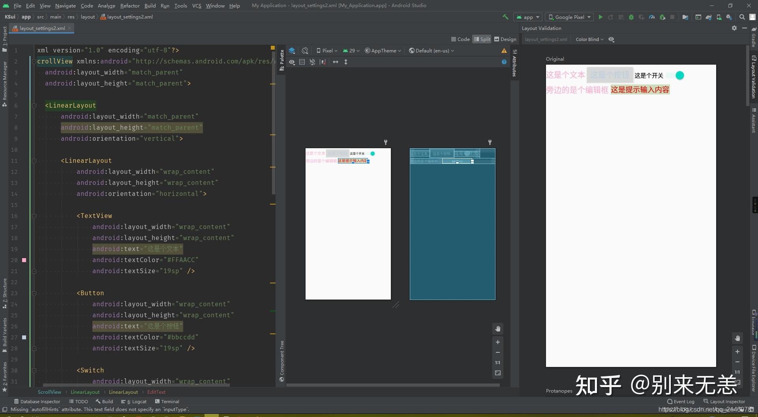Click the design warning triangle icon
Image resolution: width=758 pixels, height=417 pixels.
click(x=504, y=50)
